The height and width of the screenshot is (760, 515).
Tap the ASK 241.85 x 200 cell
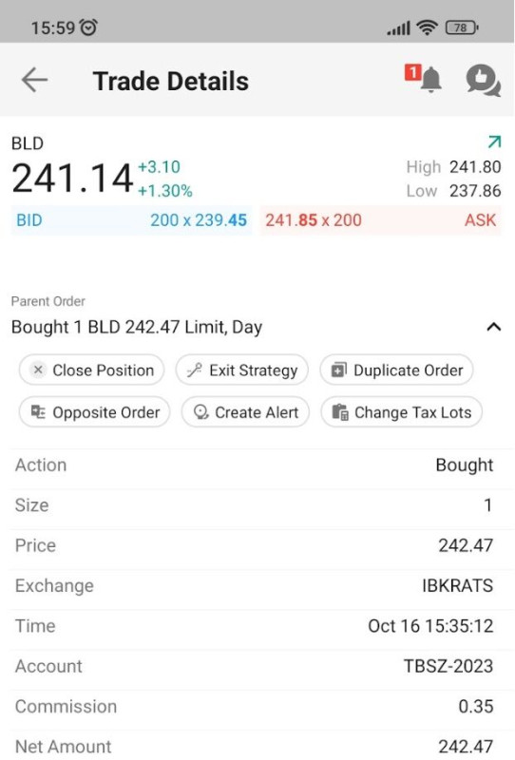(x=381, y=220)
